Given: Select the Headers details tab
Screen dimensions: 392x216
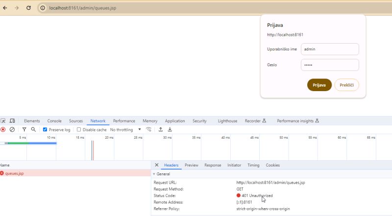Looking at the screenshot, I should (171, 165).
